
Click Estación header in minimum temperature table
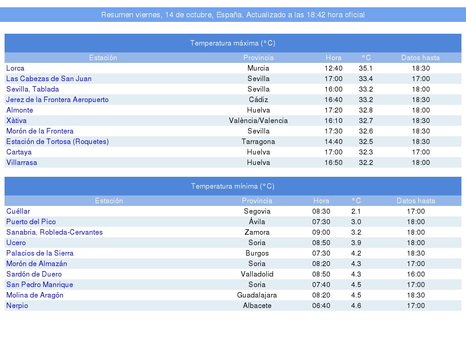point(109,201)
